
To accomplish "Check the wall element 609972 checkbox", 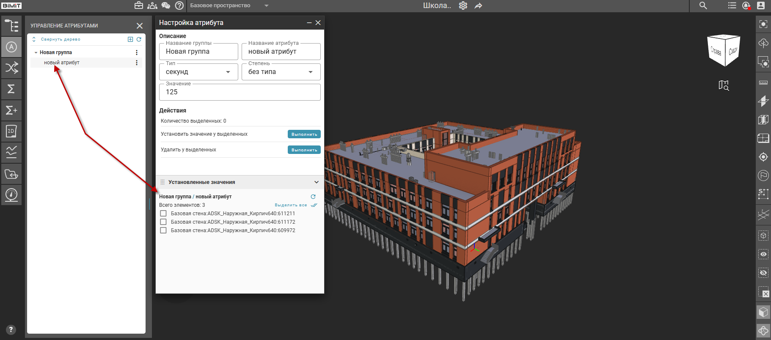I will tap(163, 230).
